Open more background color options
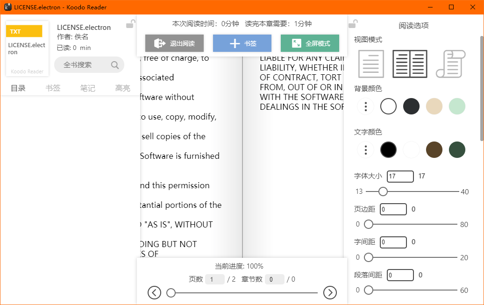This screenshot has height=305, width=484. [366, 106]
